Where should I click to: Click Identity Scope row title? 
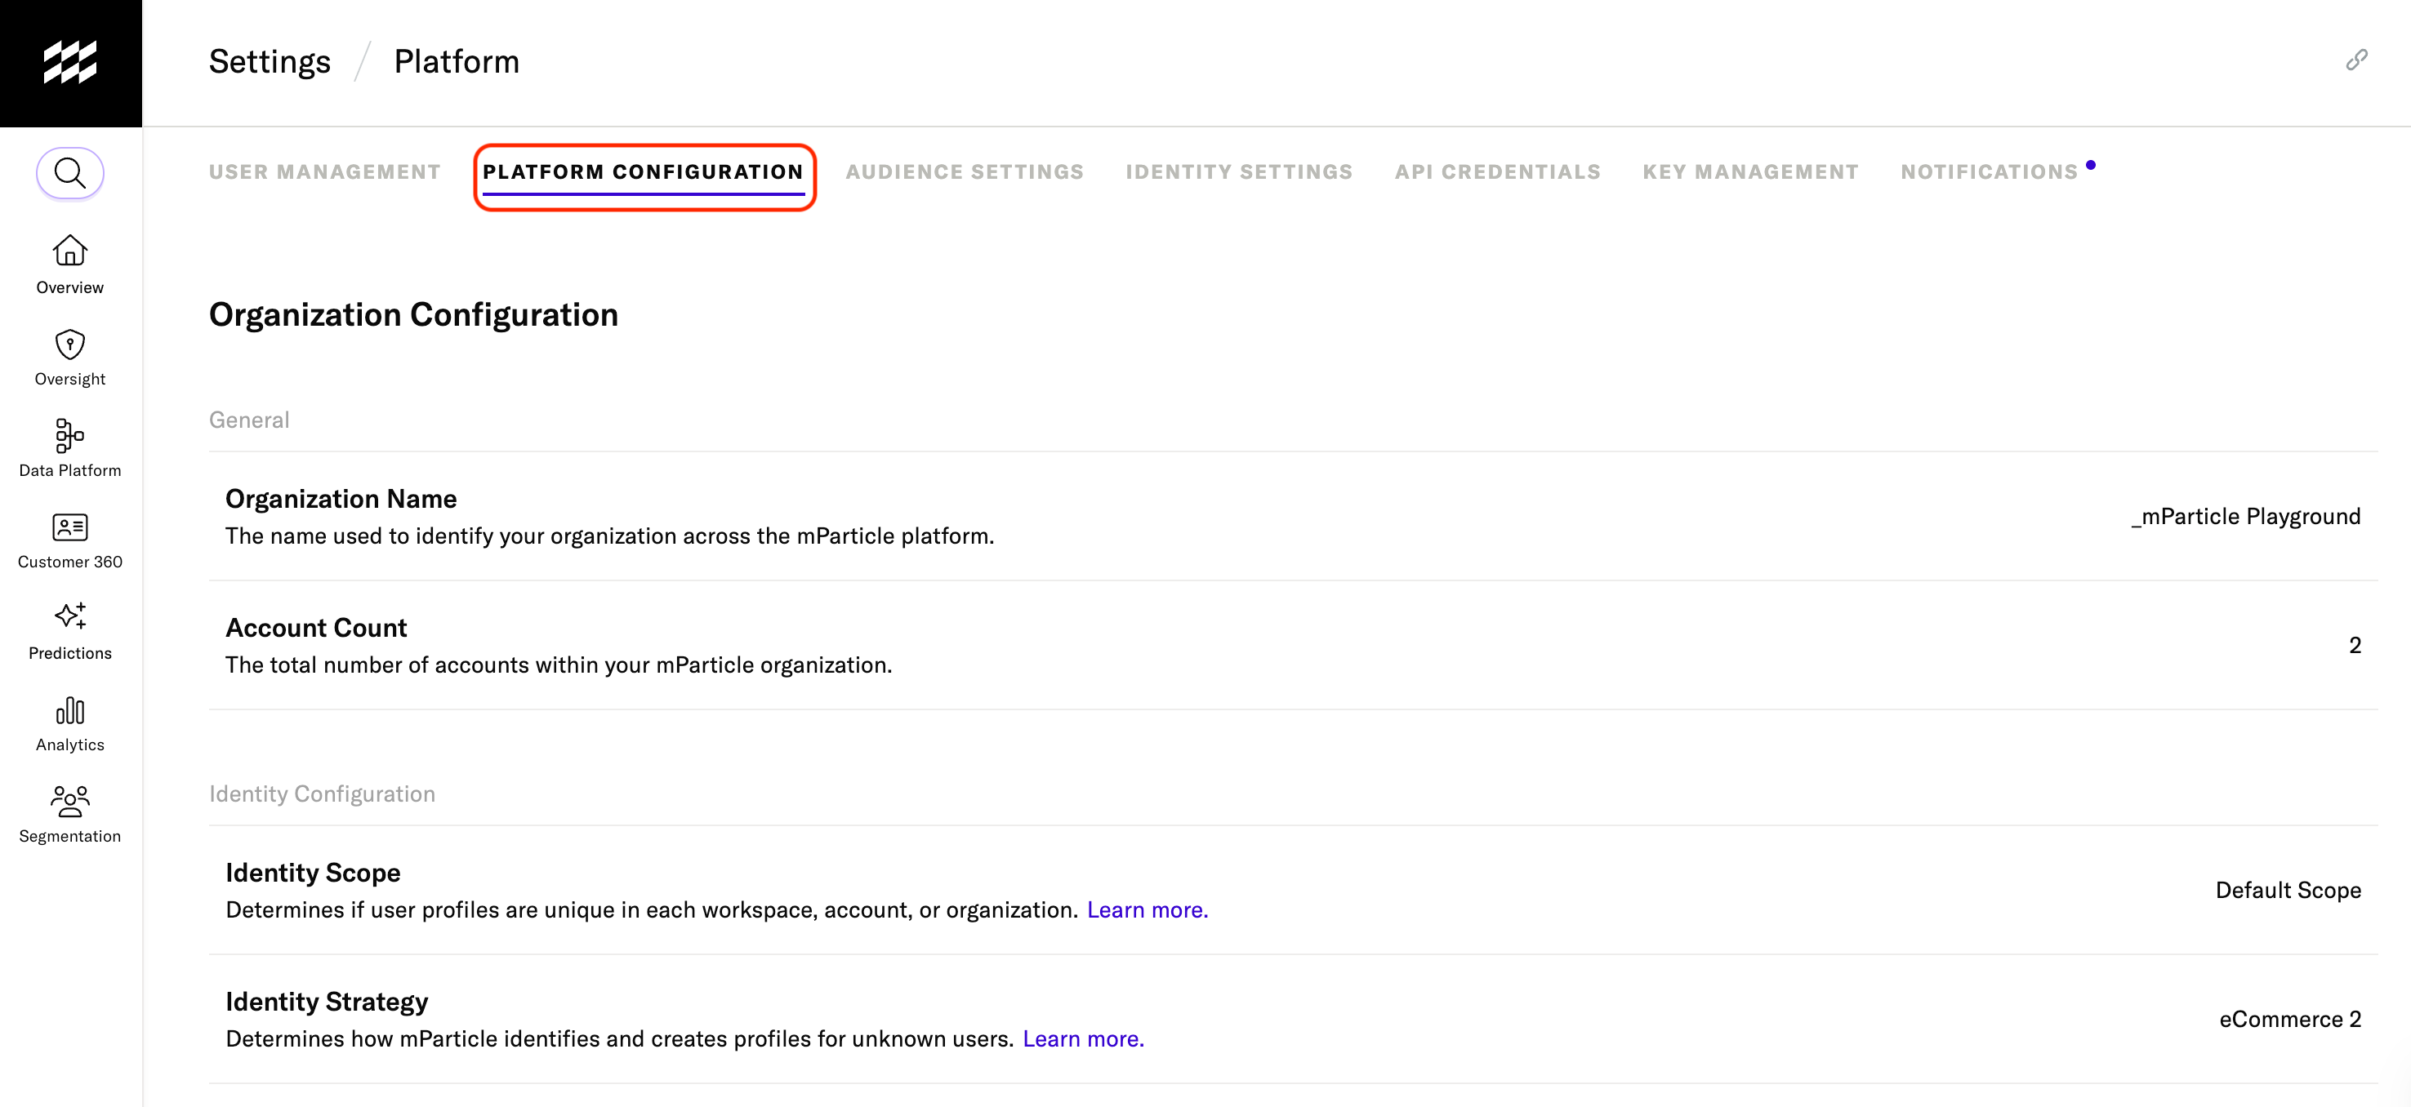coord(313,873)
